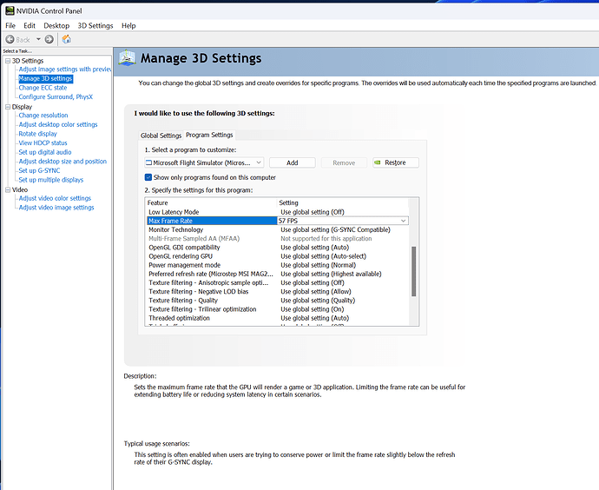The height and width of the screenshot is (490, 599).
Task: Select Power management mode row
Action: pyautogui.click(x=278, y=265)
